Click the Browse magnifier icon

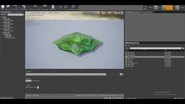click(x=8, y=8)
